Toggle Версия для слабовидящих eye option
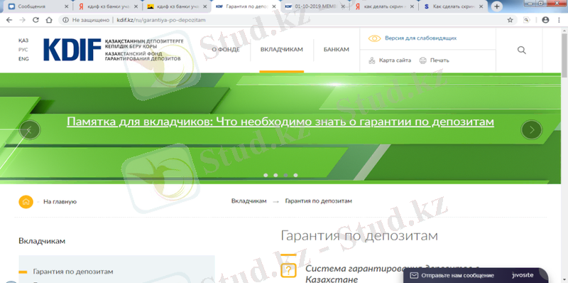 pos(375,38)
